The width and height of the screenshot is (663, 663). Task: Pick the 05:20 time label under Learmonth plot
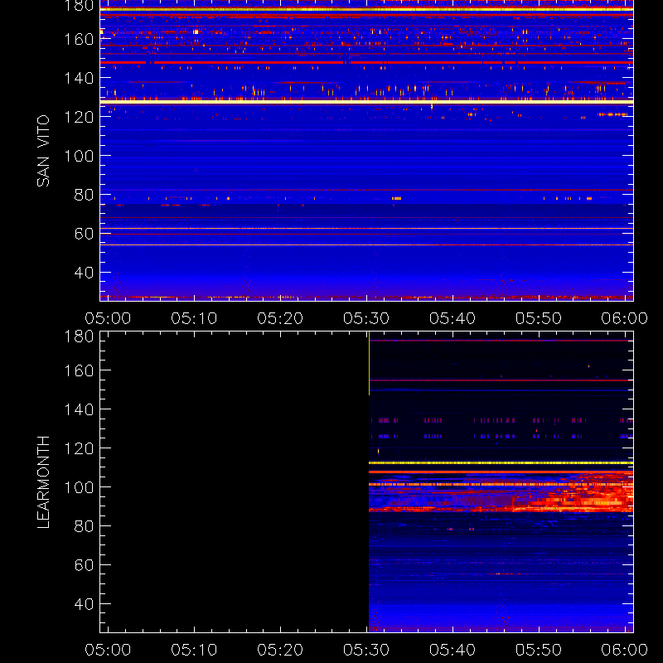click(280, 650)
